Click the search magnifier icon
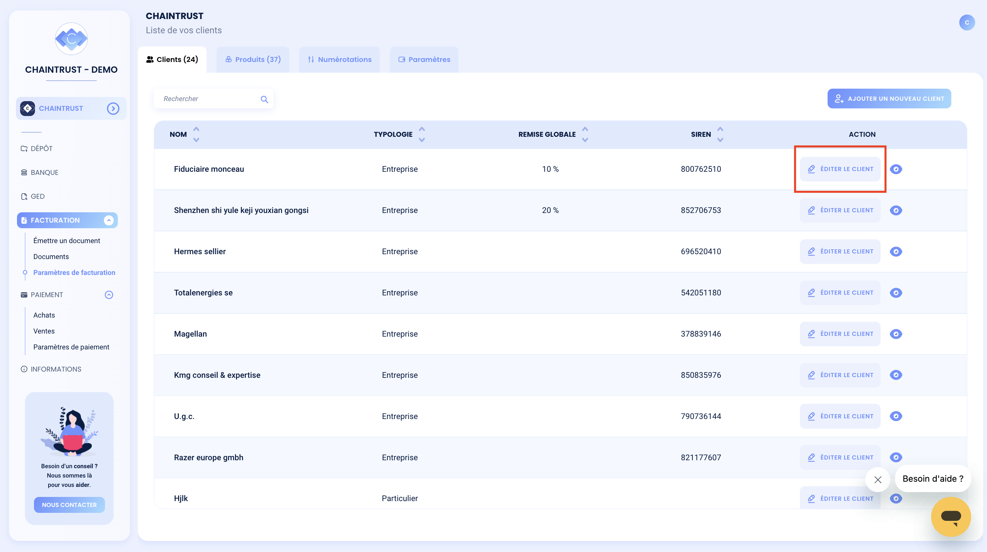This screenshot has width=987, height=552. coord(264,99)
